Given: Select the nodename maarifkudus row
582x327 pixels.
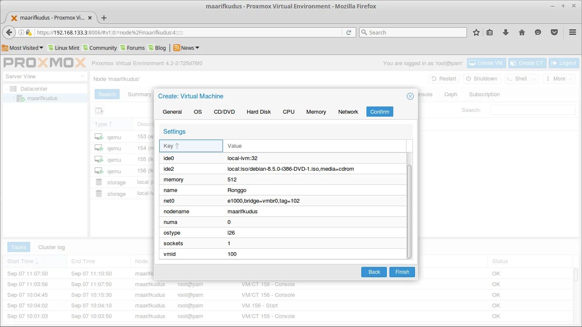Looking at the screenshot, I should tap(283, 211).
